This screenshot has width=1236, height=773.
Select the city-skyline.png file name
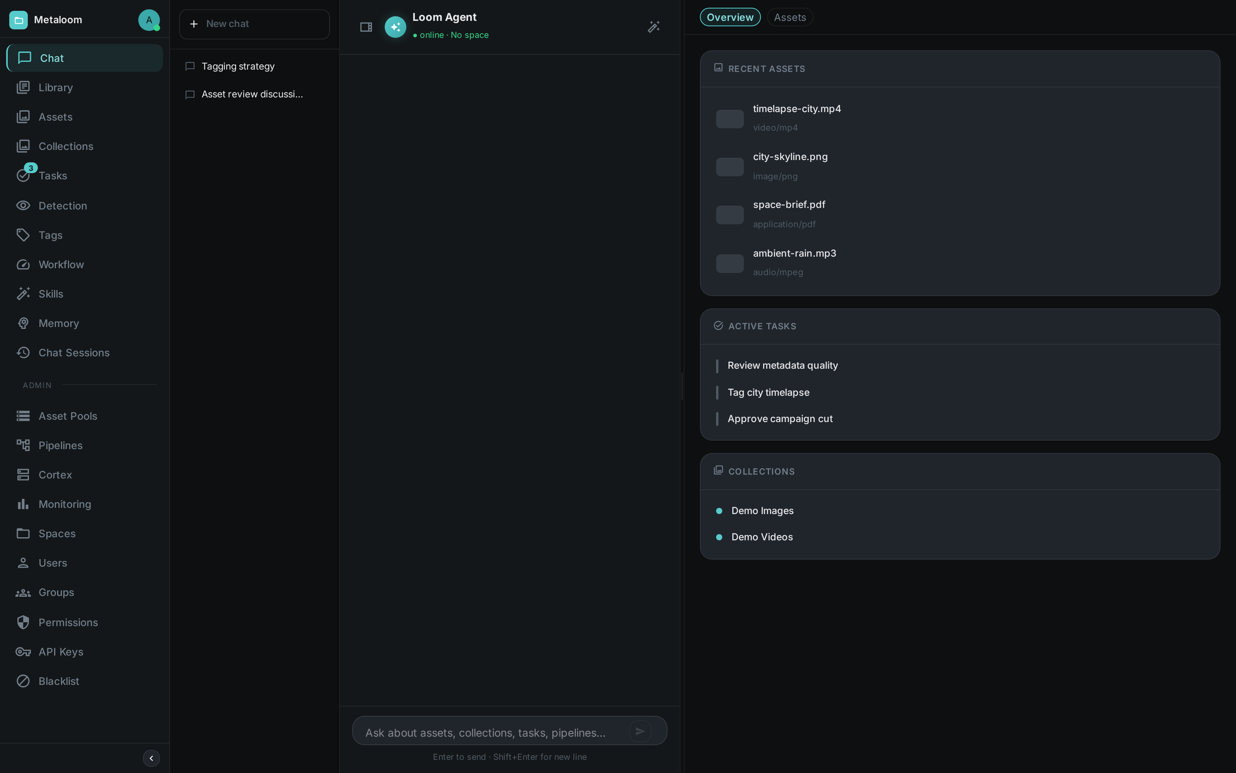click(790, 157)
